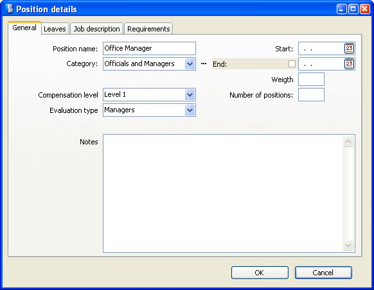Switch to the Leaves tab
Screen dimensions: 374x290
55,29
